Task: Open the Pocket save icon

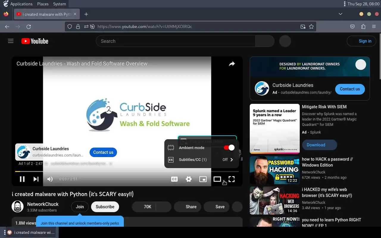Action: pos(352,26)
